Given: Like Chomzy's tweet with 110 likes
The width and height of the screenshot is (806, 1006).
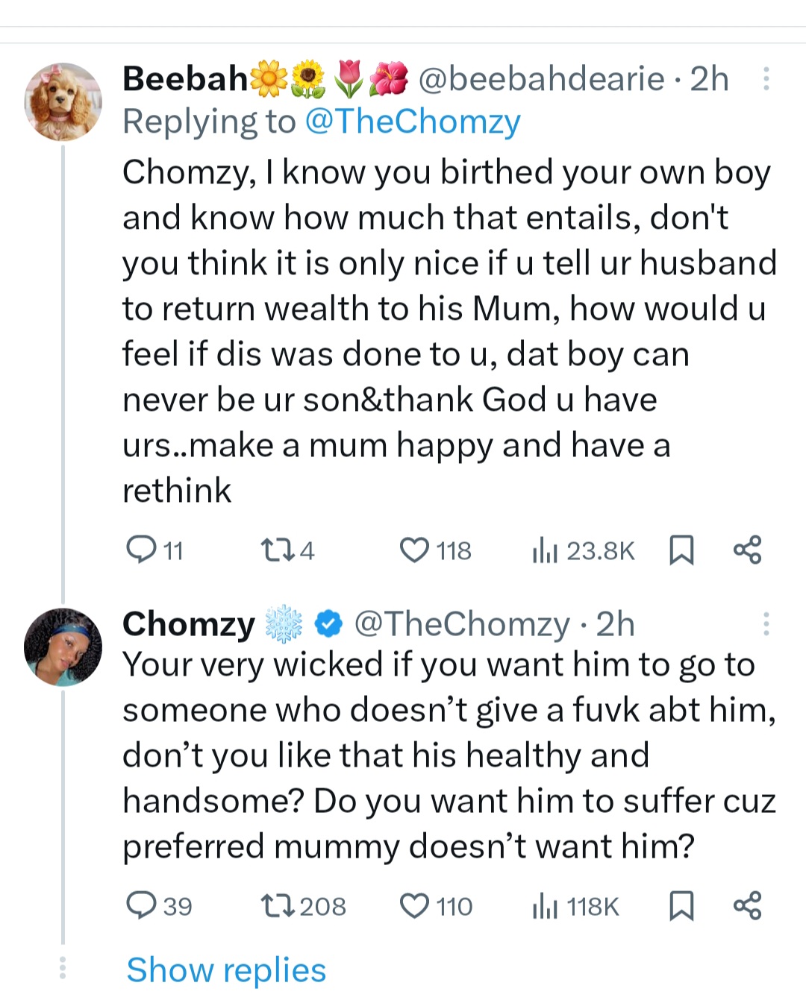Looking at the screenshot, I should [x=414, y=905].
